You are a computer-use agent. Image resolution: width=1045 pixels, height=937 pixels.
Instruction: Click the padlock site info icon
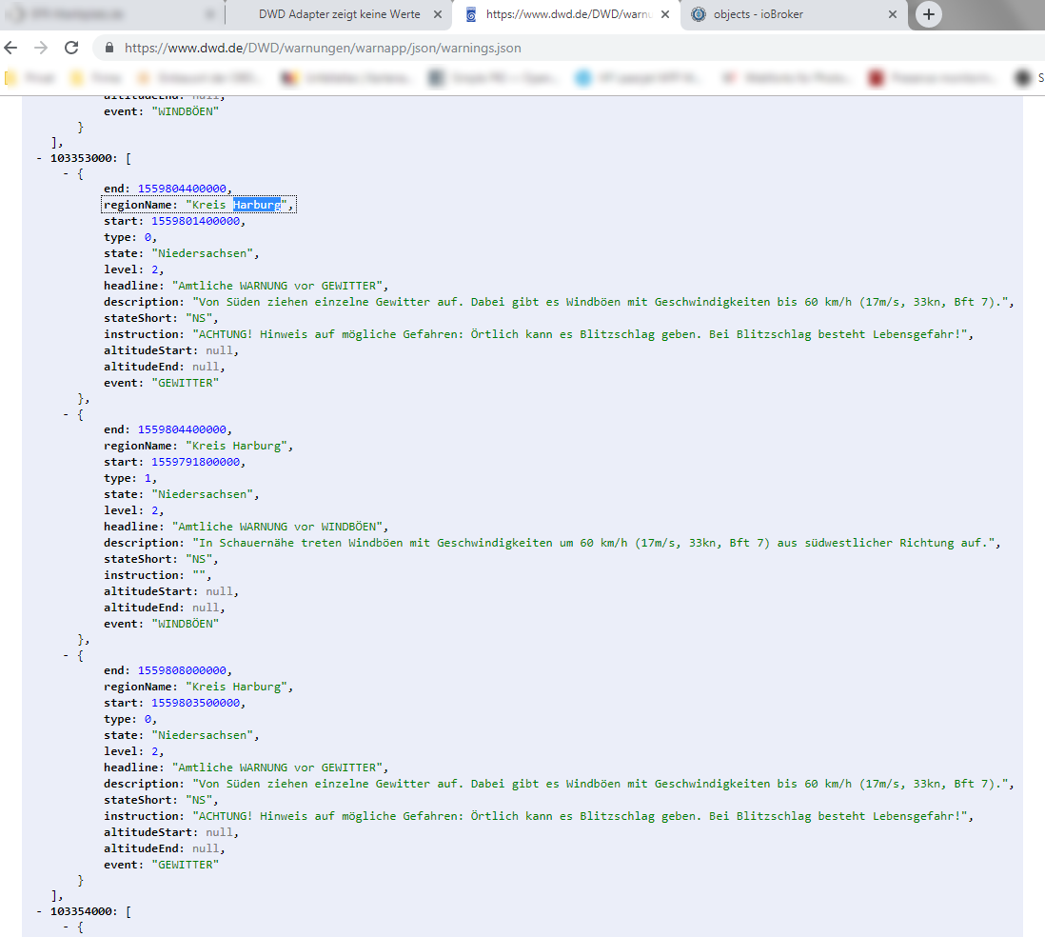tap(108, 48)
